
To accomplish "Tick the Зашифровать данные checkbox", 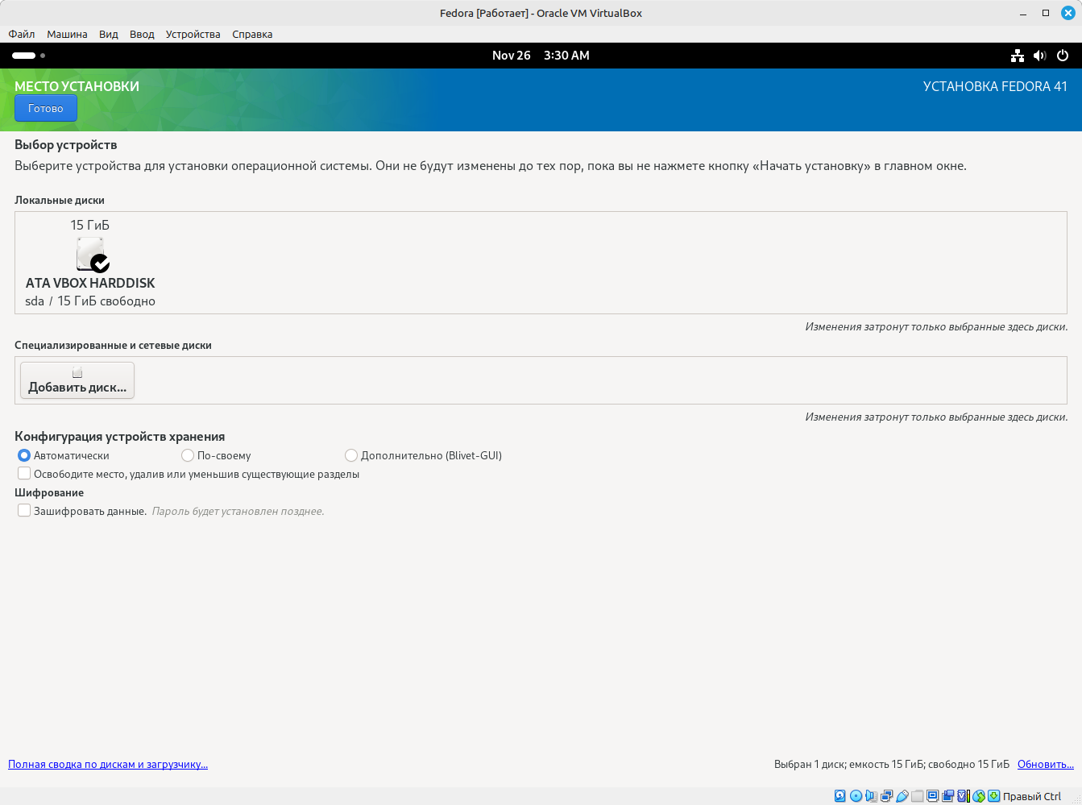I will [24, 511].
